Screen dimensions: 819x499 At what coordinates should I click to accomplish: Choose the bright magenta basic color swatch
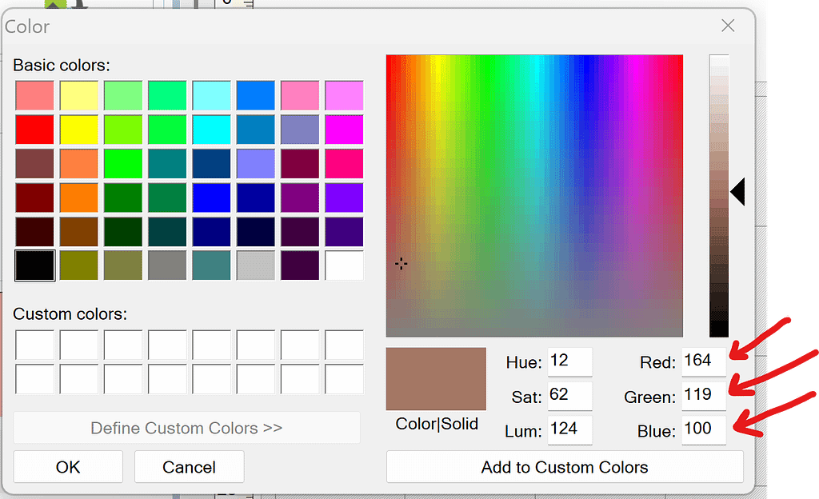tap(344, 130)
